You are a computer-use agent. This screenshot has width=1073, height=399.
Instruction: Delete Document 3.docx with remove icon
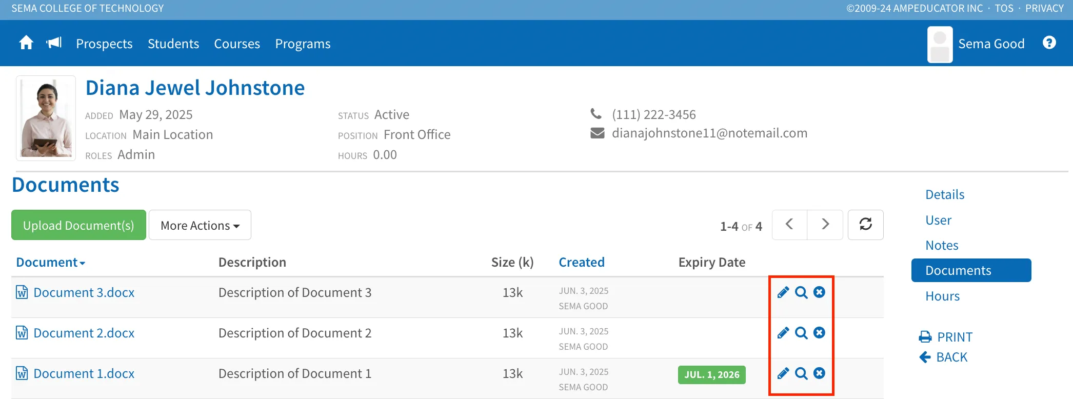pos(820,292)
